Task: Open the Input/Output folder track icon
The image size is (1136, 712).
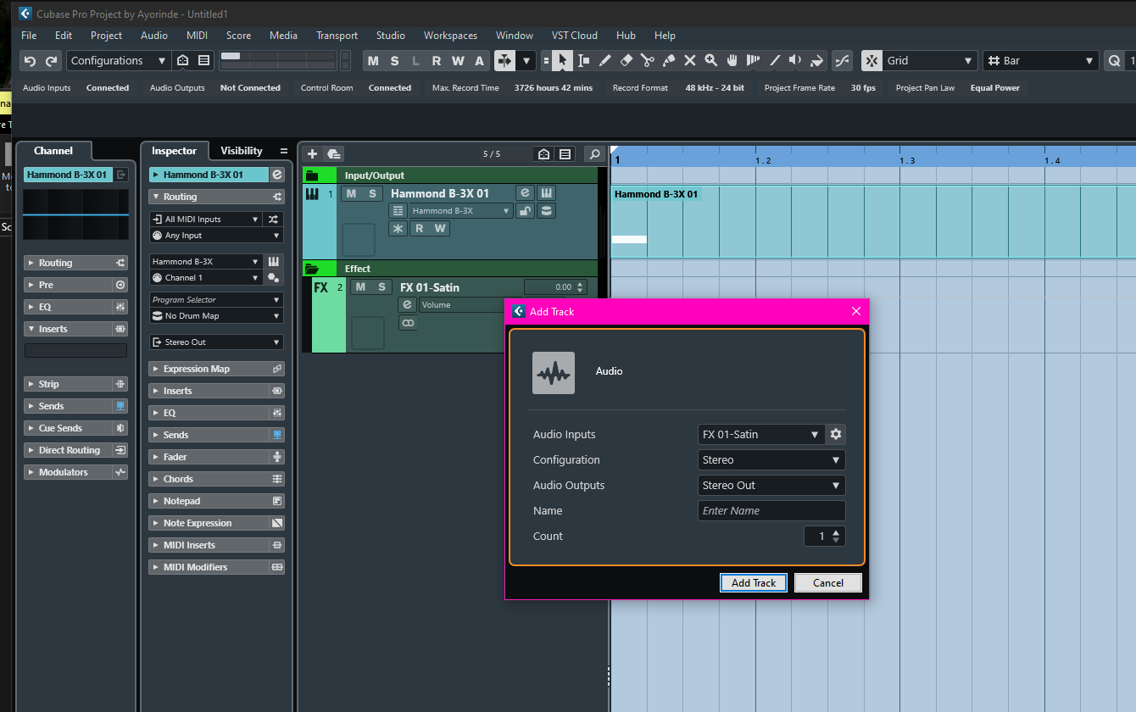Action: point(311,175)
